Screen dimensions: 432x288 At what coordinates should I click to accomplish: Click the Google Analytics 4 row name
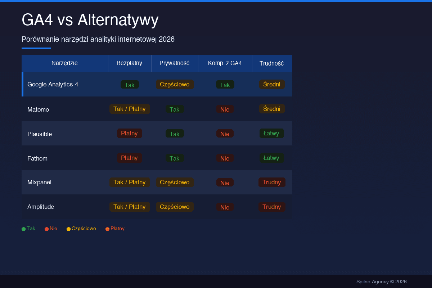click(53, 84)
